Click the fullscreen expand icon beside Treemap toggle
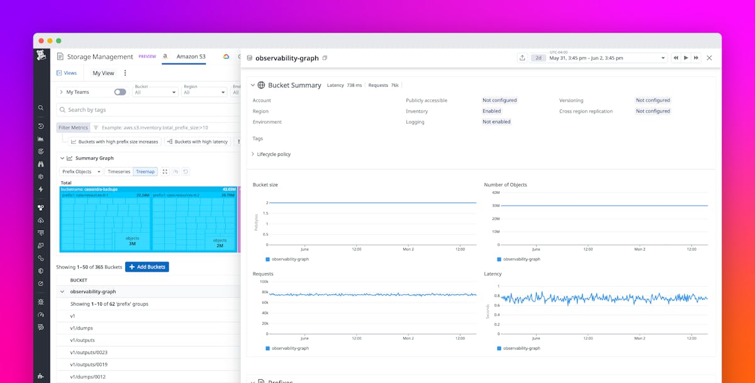Screen dimensions: 755x383 [x=165, y=171]
